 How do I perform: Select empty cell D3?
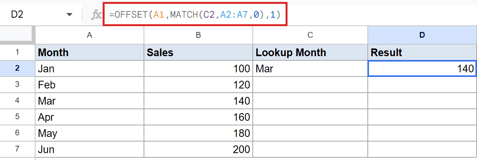[422, 85]
